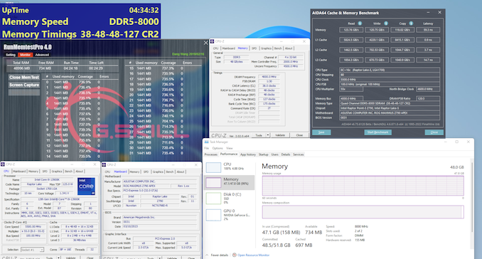Open the About tab in the Mainboard-tab CPU-Z

tap(181, 171)
